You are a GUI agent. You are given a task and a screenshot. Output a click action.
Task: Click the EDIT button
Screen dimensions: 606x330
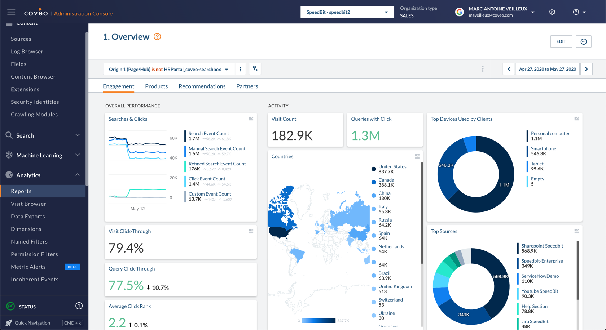(x=561, y=41)
